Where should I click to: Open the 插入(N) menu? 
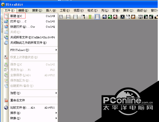51,10
